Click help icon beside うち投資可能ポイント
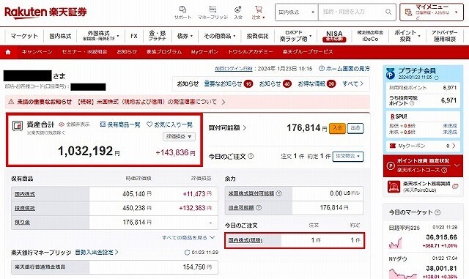The width and height of the screenshot is (469, 279). click(412, 103)
